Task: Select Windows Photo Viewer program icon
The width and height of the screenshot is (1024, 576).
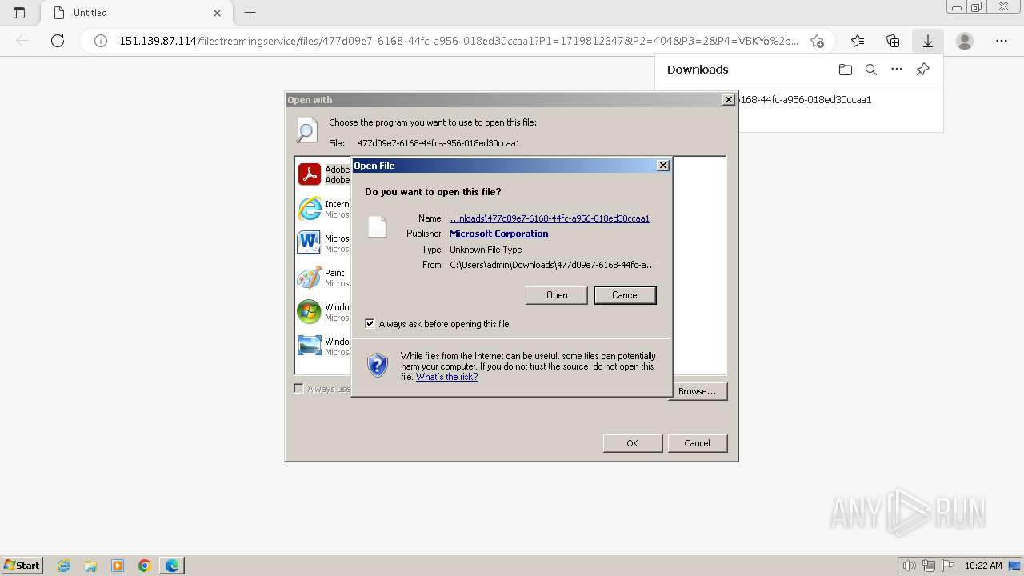Action: pos(309,346)
